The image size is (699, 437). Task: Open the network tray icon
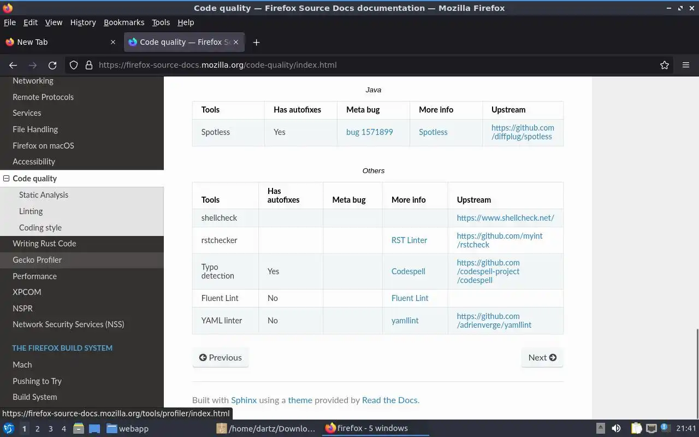click(651, 428)
